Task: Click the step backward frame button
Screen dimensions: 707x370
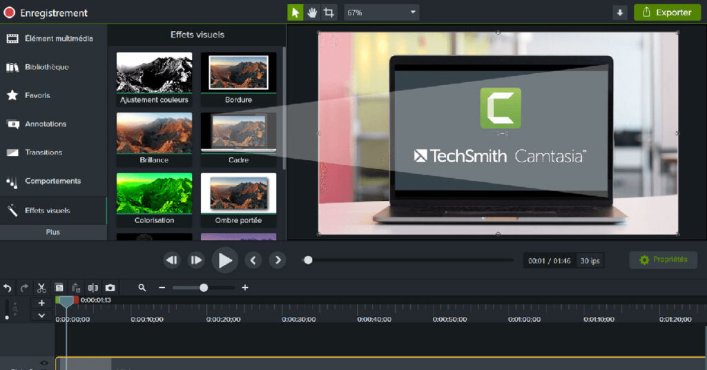Action: click(x=172, y=260)
